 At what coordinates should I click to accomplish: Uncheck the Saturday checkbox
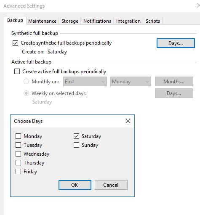[x=76, y=136]
